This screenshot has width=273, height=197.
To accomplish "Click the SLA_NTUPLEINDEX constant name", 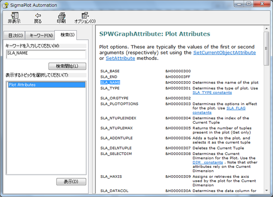I will [x=118, y=118].
